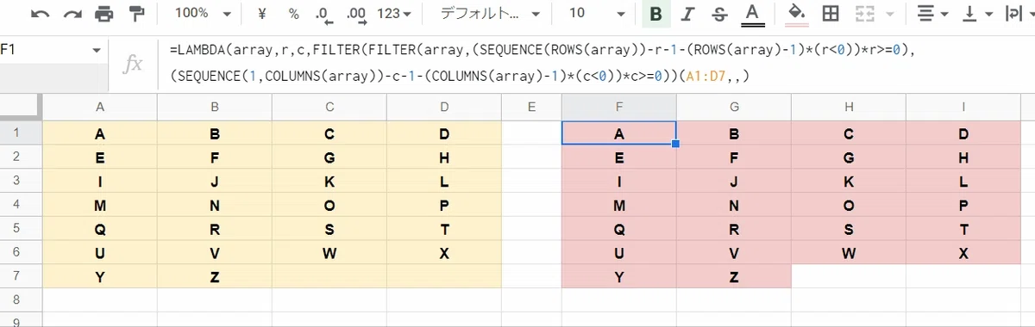Click cell H3 containing K
This screenshot has width=1035, height=327.
click(x=849, y=182)
